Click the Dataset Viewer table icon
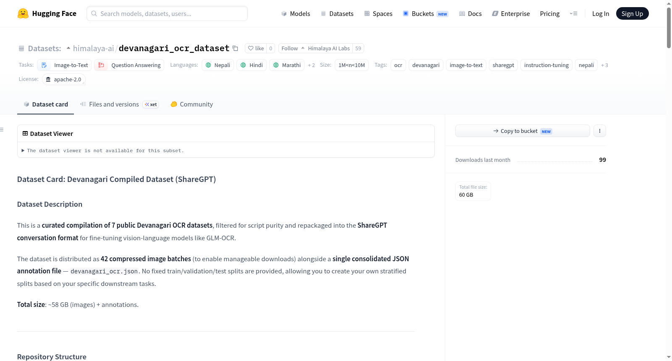Viewport: 672px width, 361px height. pyautogui.click(x=25, y=133)
